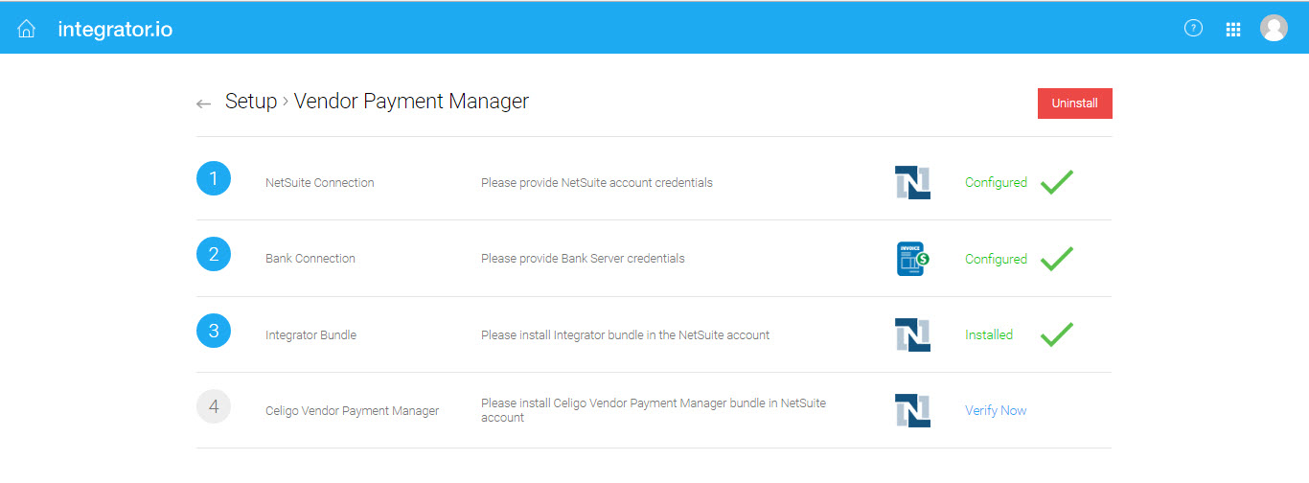Click NetSuite logo in Integrator Bundle row

tap(912, 334)
